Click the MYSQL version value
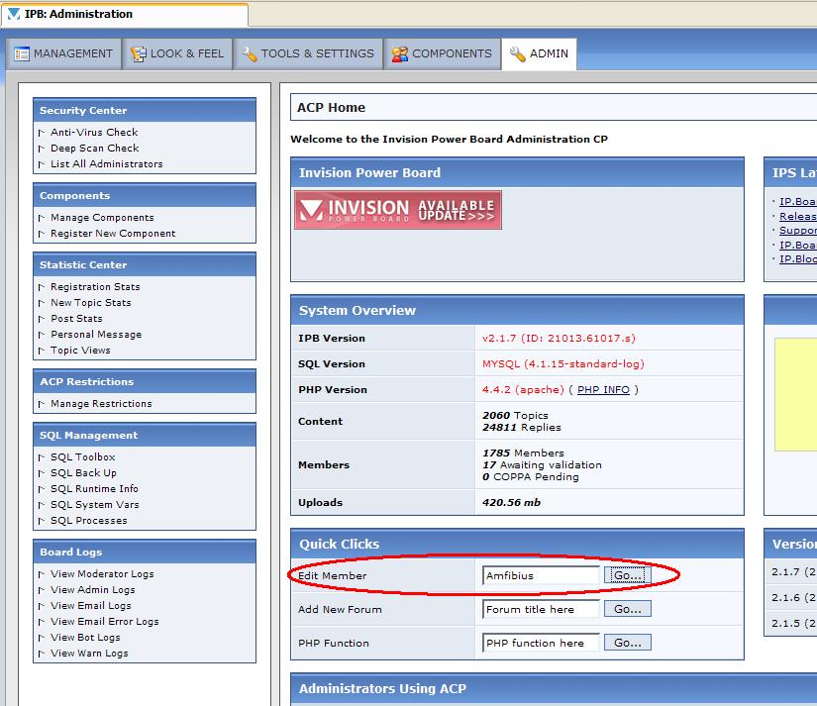This screenshot has width=817, height=706. (x=563, y=363)
